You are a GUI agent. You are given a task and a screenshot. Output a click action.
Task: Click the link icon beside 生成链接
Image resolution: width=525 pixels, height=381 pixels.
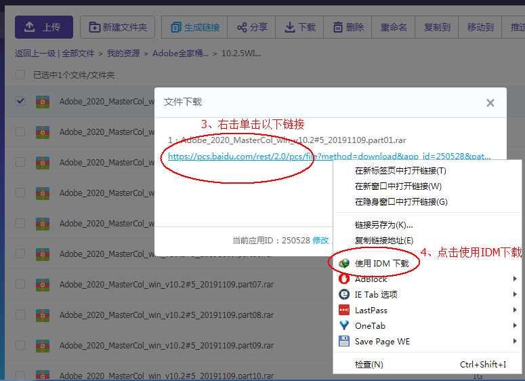coord(175,27)
